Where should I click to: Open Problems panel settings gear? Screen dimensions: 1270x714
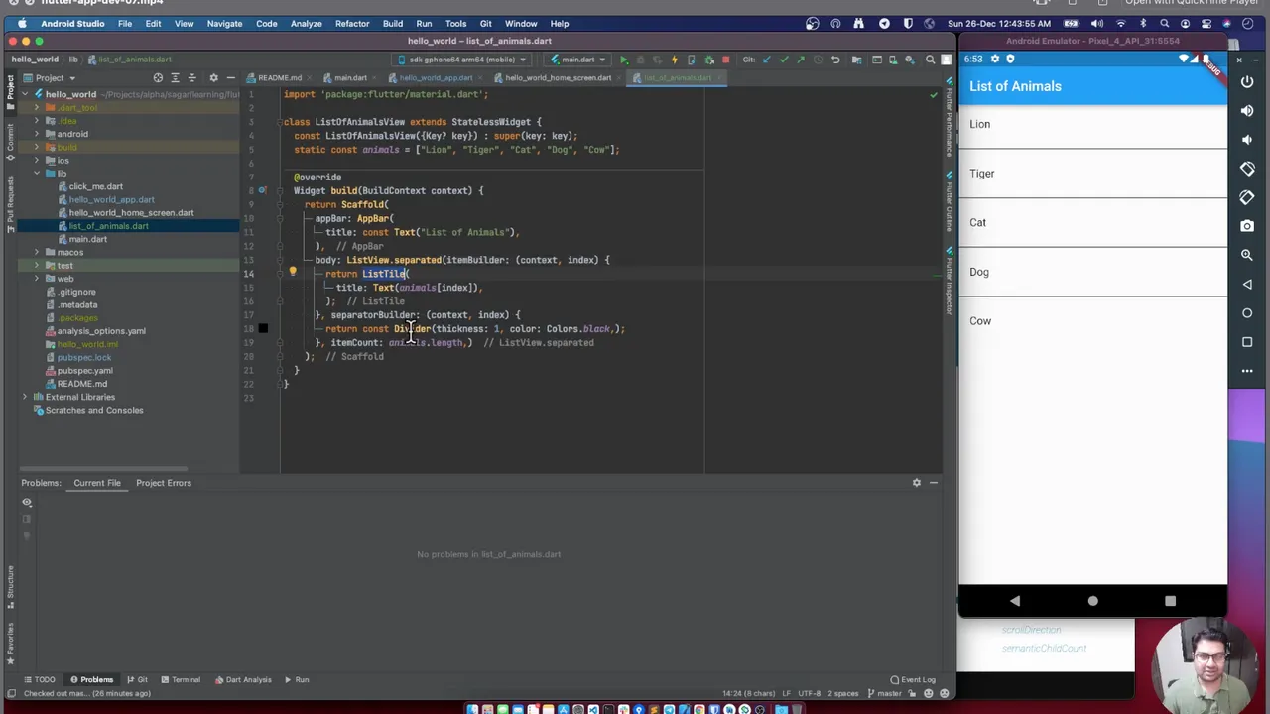917,483
